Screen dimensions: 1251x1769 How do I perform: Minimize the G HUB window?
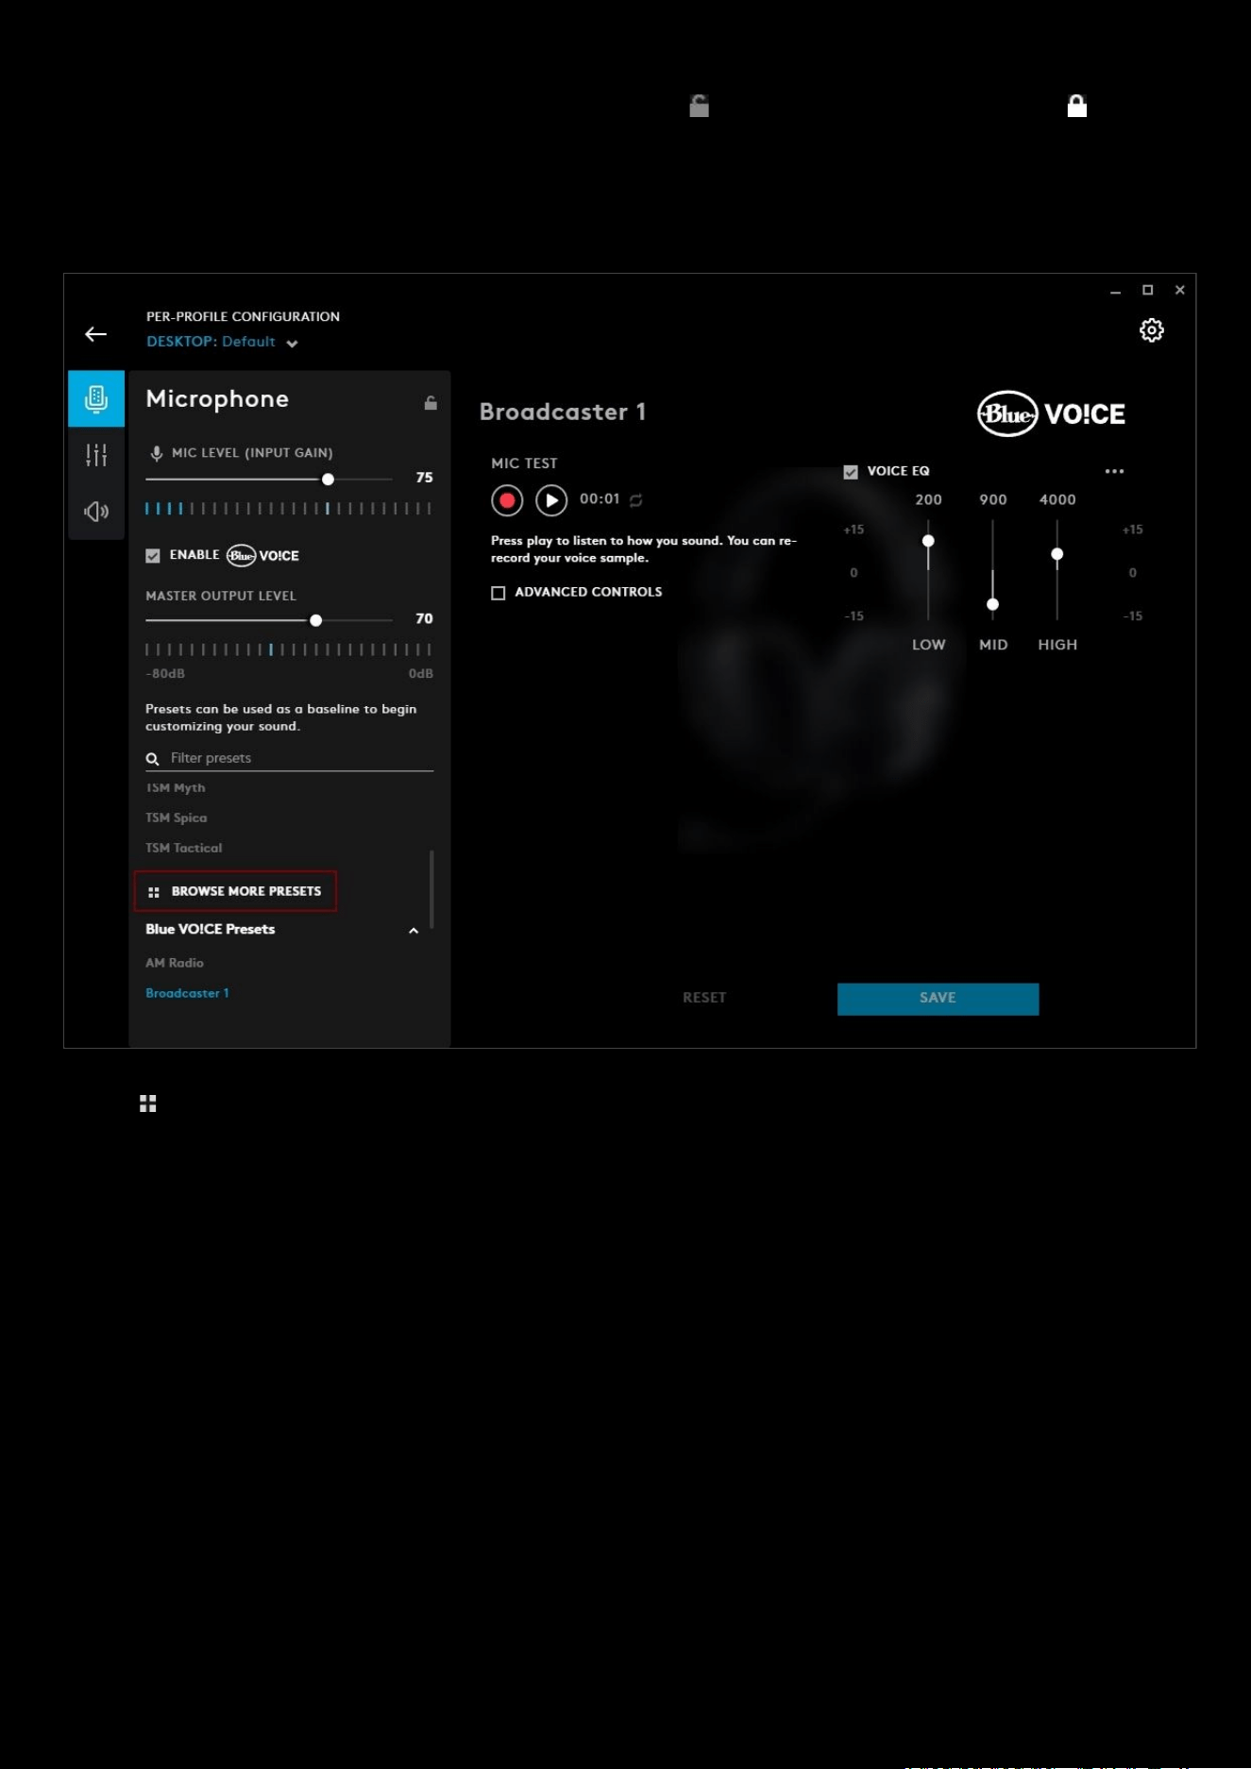[x=1115, y=291]
